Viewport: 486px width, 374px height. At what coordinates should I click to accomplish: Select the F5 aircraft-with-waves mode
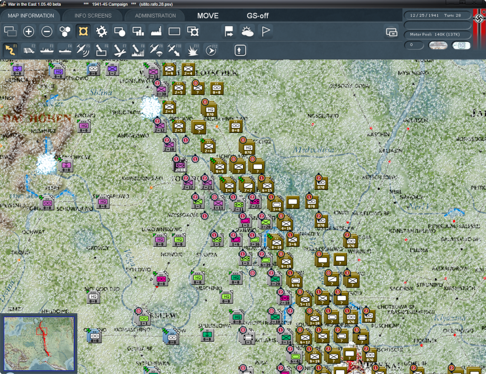coord(83,50)
